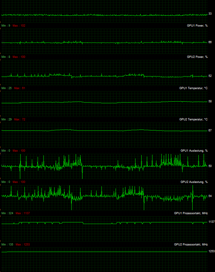
Task: Click the GPU1 Temperatur label
Action: coord(193,88)
